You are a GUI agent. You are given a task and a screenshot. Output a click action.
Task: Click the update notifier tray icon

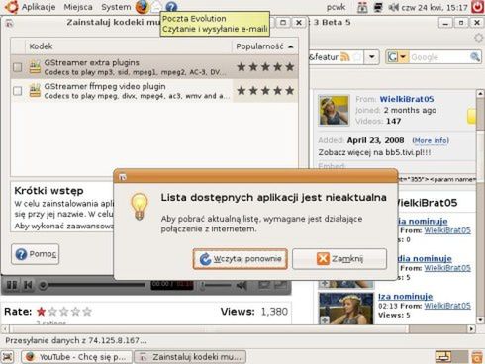tap(362, 7)
